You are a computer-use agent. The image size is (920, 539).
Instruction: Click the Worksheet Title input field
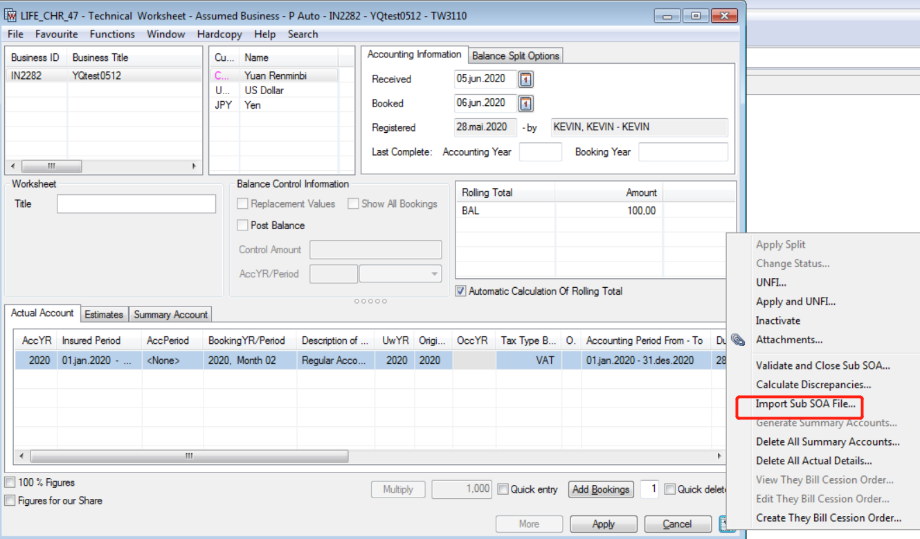tap(136, 204)
